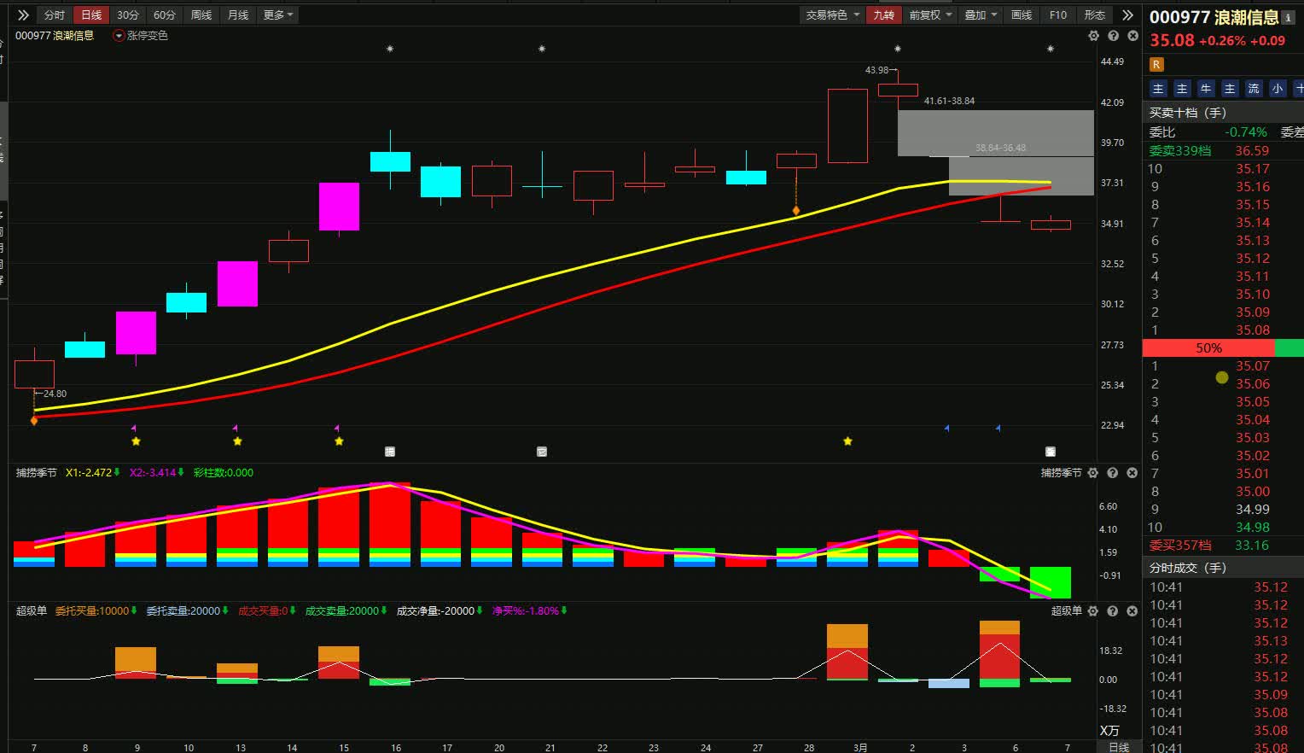The width and height of the screenshot is (1304, 753).
Task: Click buy level 1 price 35.07
Action: point(1252,365)
